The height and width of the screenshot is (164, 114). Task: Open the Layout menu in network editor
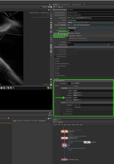73,125
